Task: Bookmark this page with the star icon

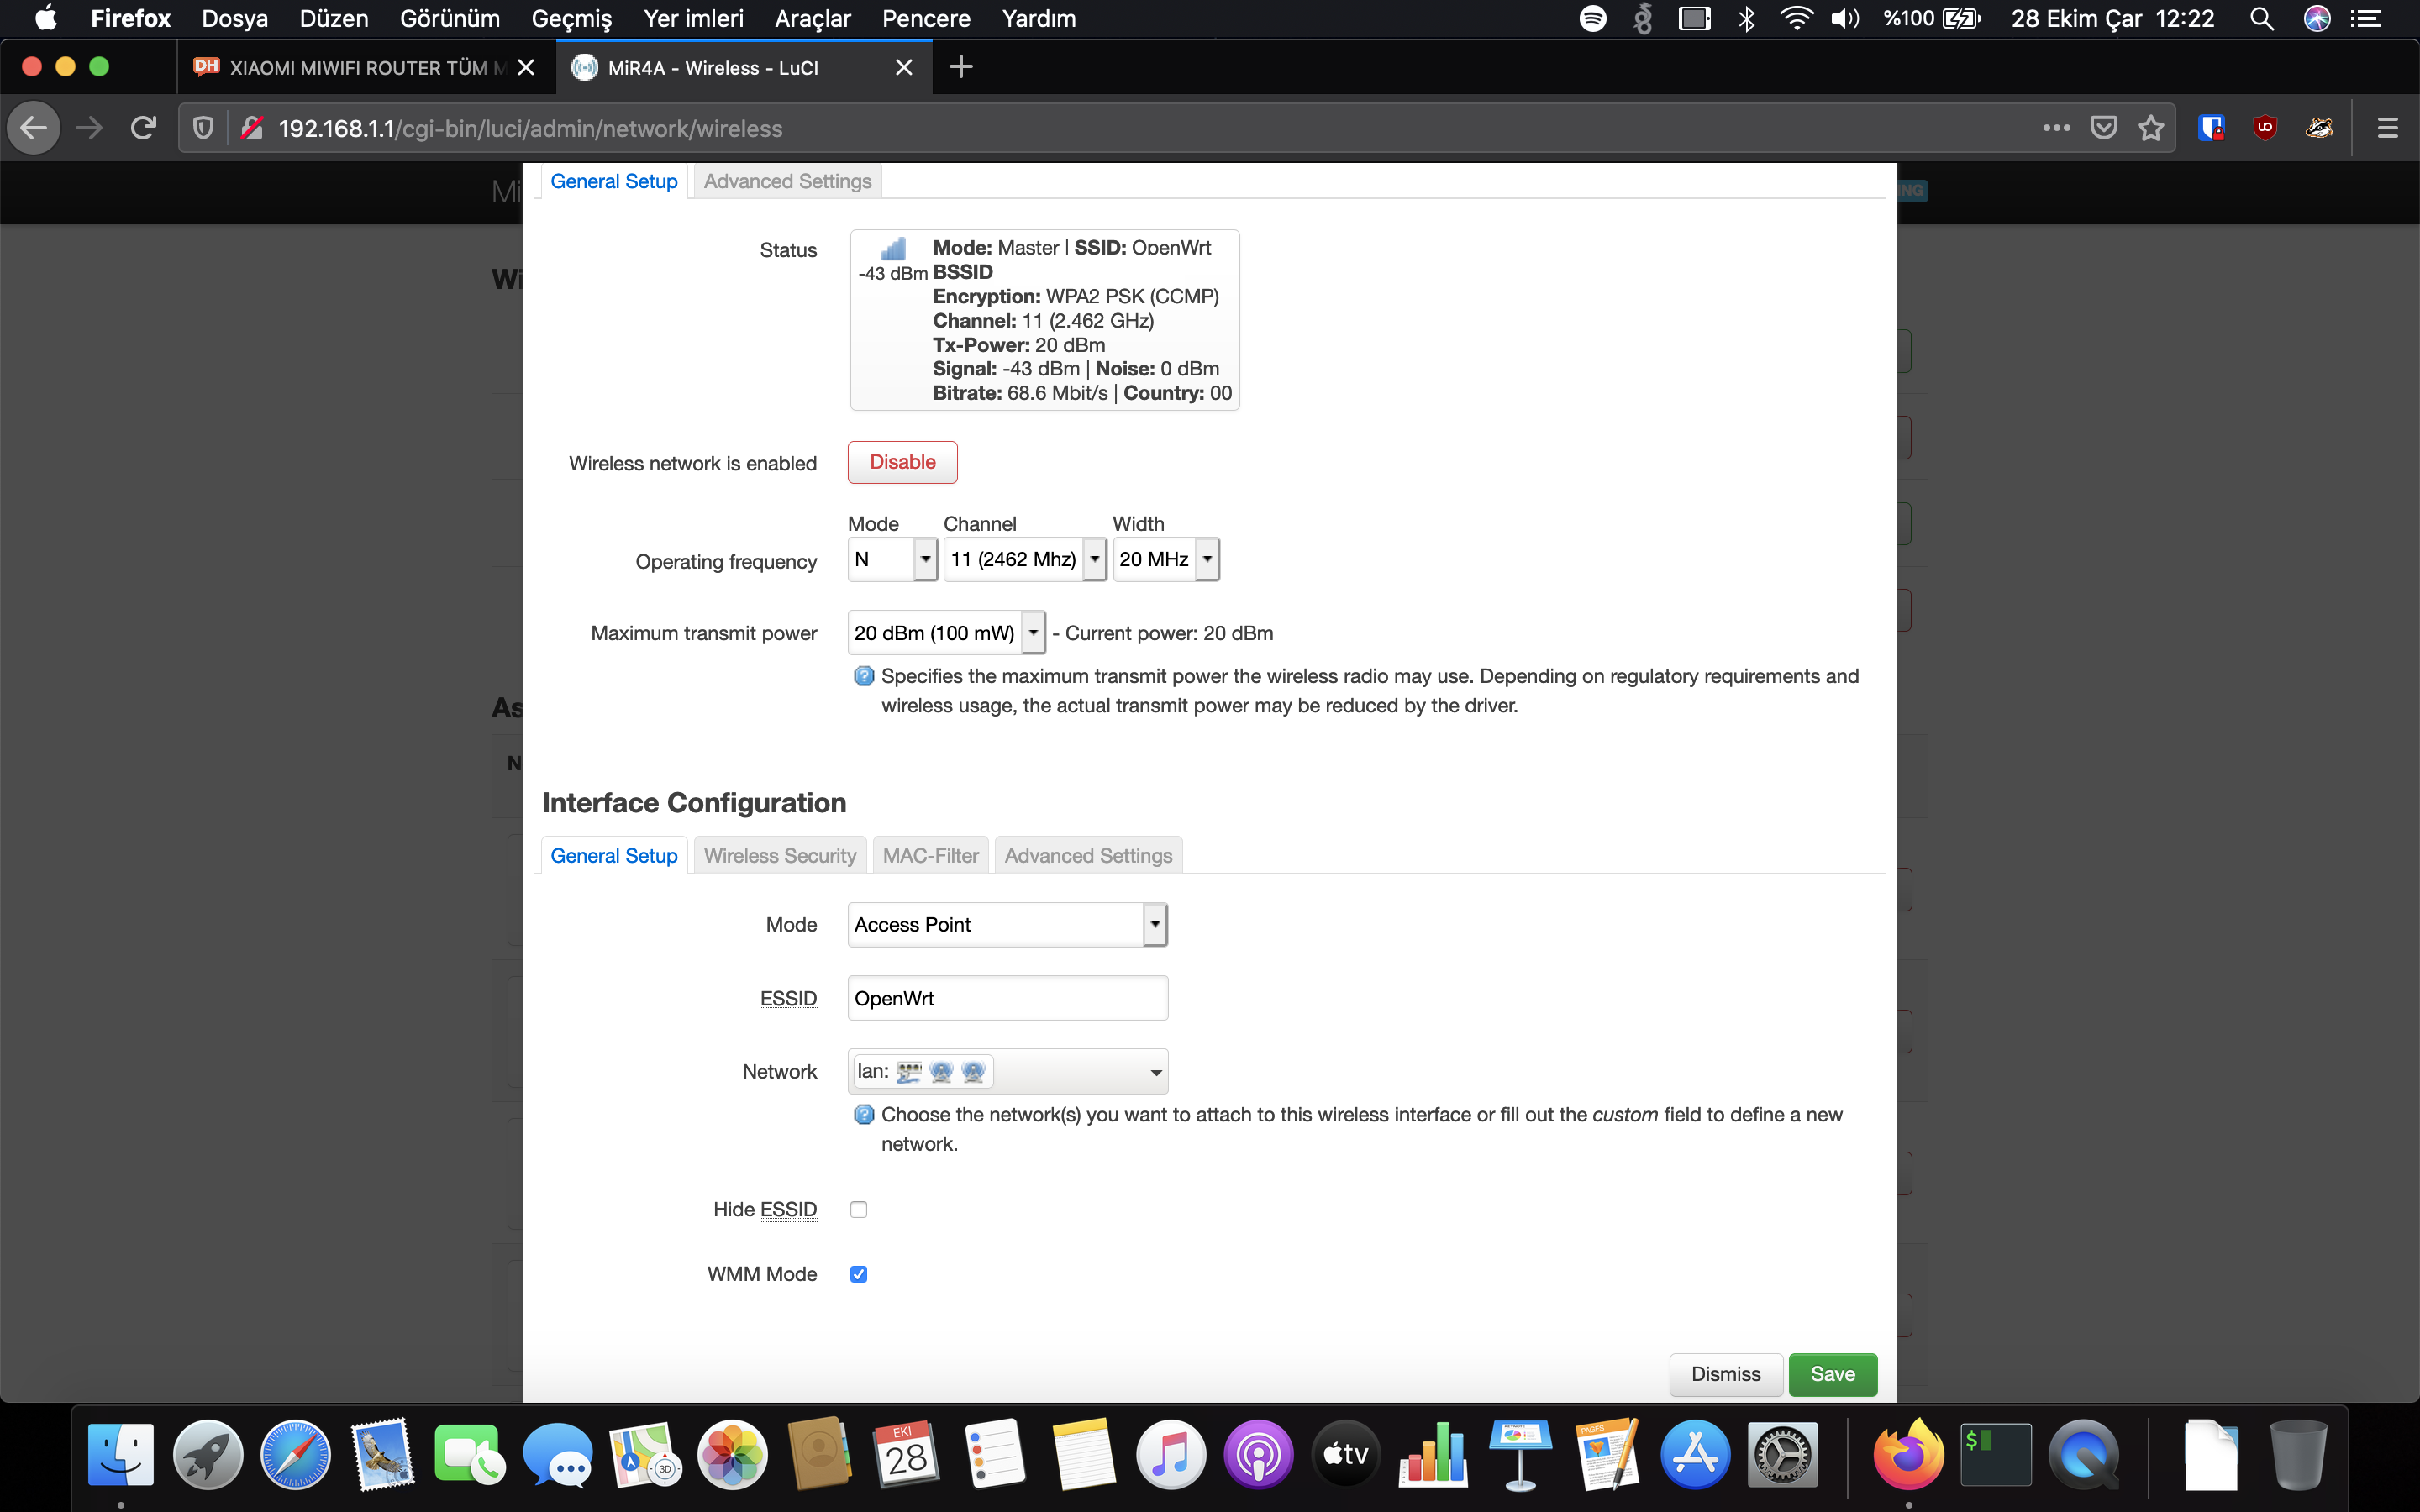Action: tap(2150, 128)
